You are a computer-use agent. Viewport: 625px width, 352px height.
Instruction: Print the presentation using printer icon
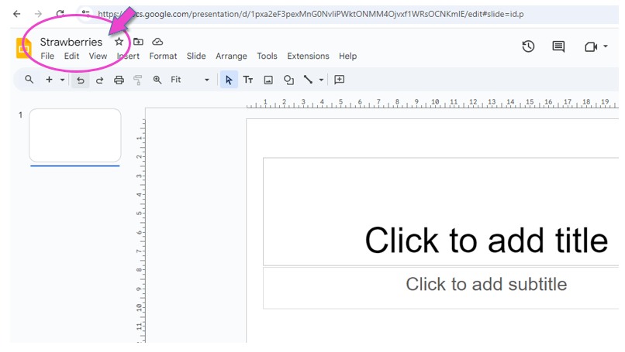coord(119,80)
